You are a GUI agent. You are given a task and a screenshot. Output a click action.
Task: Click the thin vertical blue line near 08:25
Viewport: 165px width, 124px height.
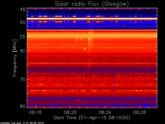[x=113, y=84]
